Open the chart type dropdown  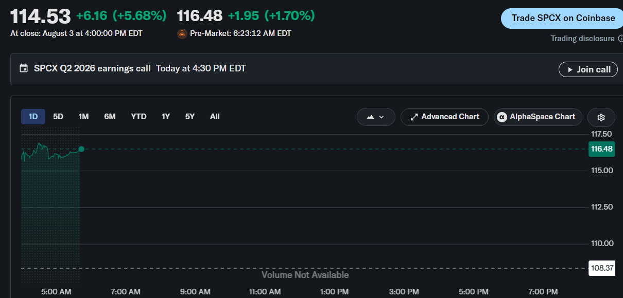click(x=376, y=117)
